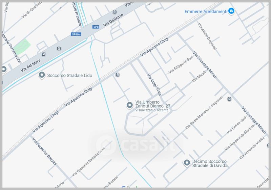Click the partially visible pin at left edge

(4, 70)
